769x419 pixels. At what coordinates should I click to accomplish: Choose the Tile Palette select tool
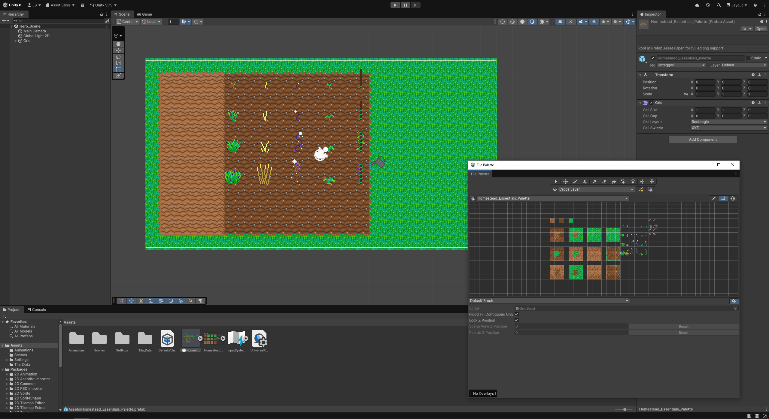point(556,182)
